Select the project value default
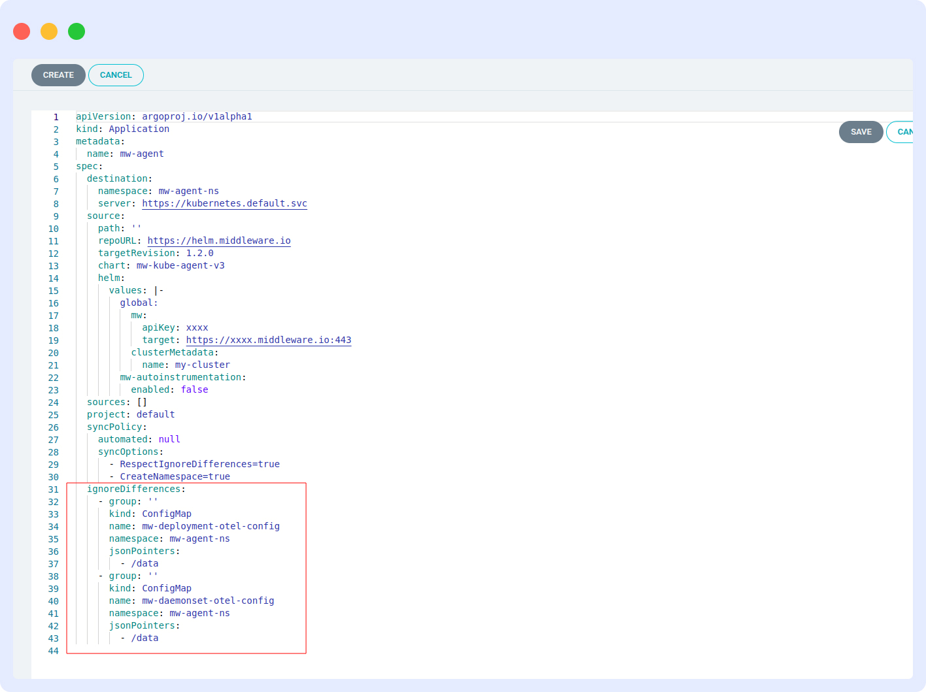Viewport: 926px width, 692px height. coord(155,414)
